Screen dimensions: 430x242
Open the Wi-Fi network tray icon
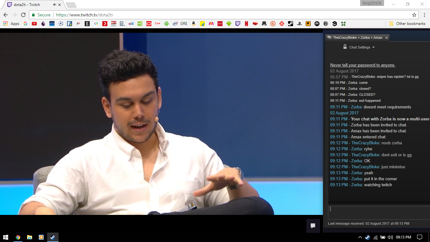[376, 237]
